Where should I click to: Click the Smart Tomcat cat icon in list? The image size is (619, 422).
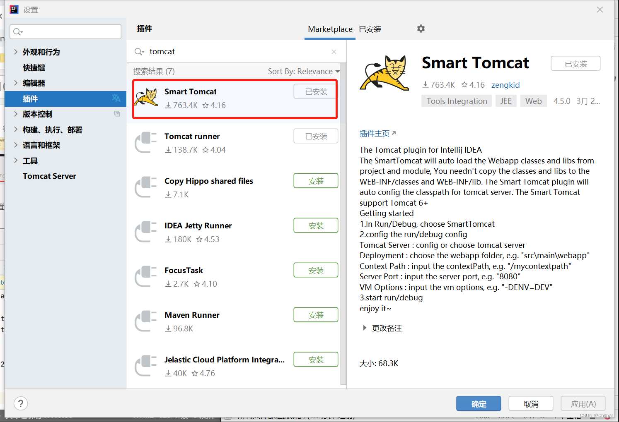(x=147, y=97)
